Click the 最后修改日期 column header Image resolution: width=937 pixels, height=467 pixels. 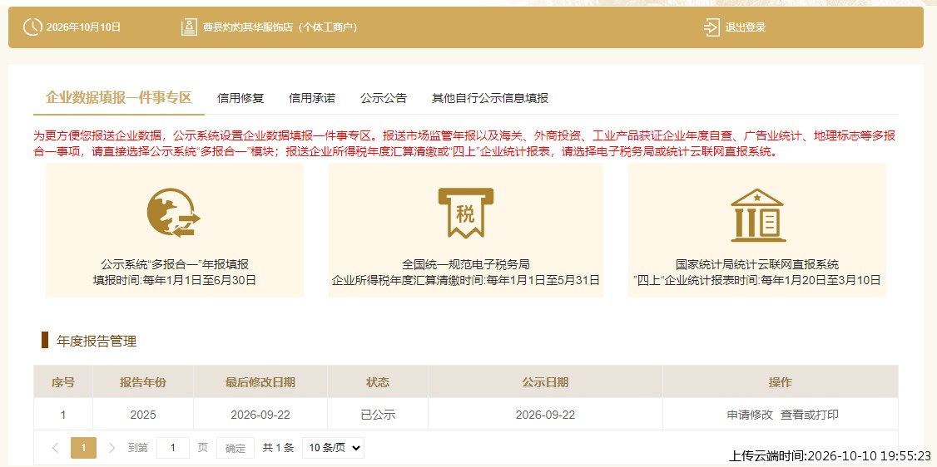click(x=260, y=382)
